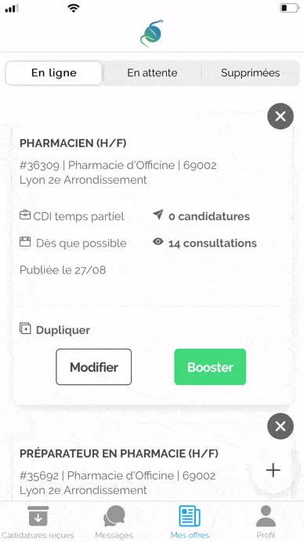Tap the 0 candidatures label
Screen dimensions: 304x542
pos(209,216)
